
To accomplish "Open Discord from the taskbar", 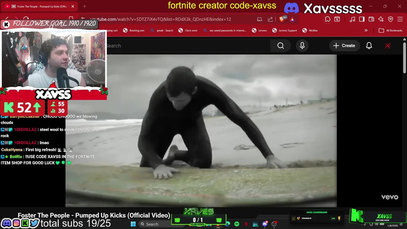I will tap(265, 224).
